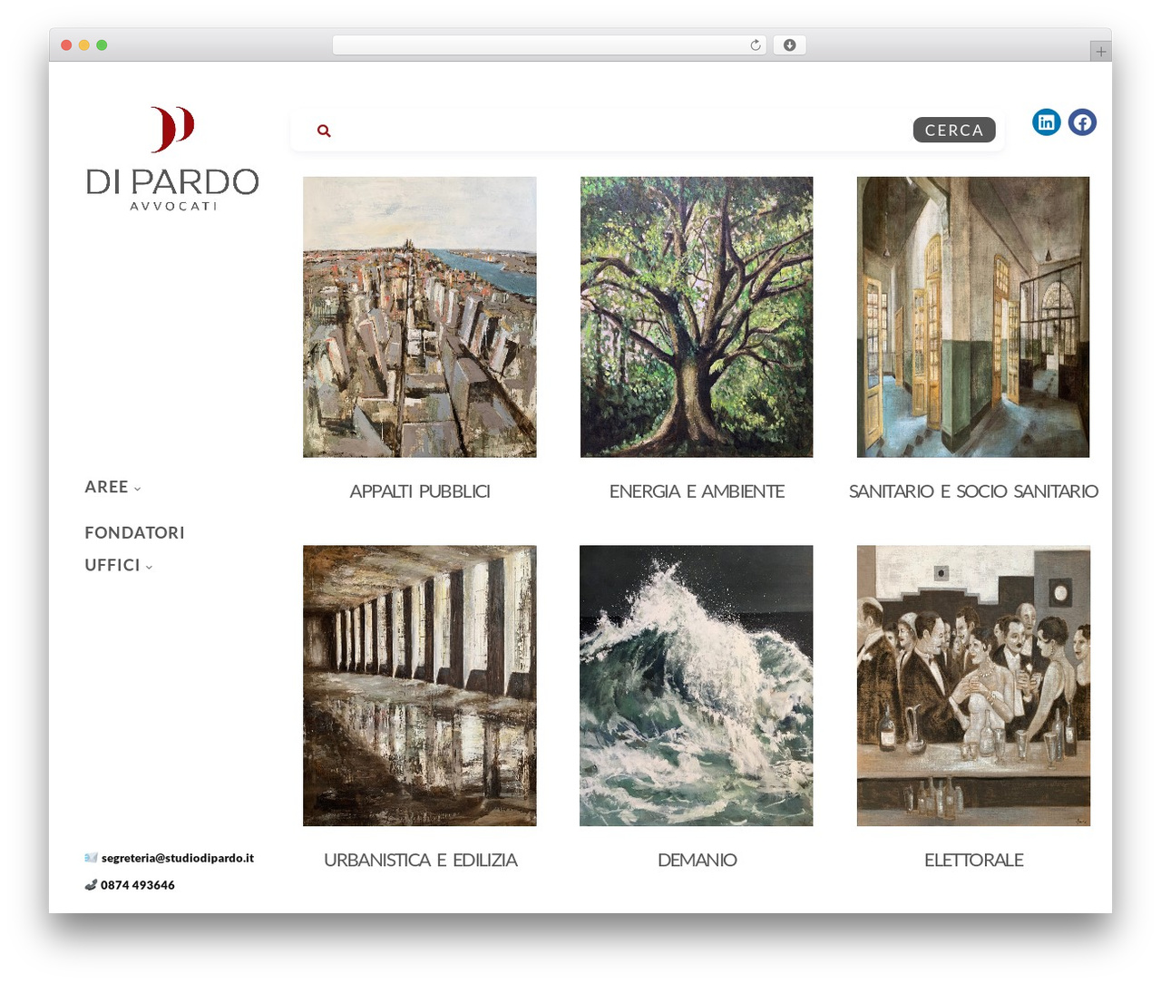Open SANITARIO E SOCIO SANITARIO link

973,491
